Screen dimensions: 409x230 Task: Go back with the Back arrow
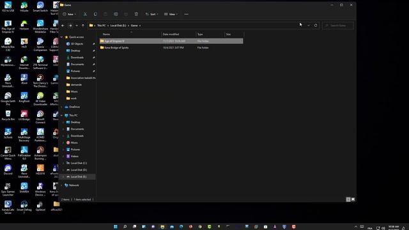pos(63,26)
